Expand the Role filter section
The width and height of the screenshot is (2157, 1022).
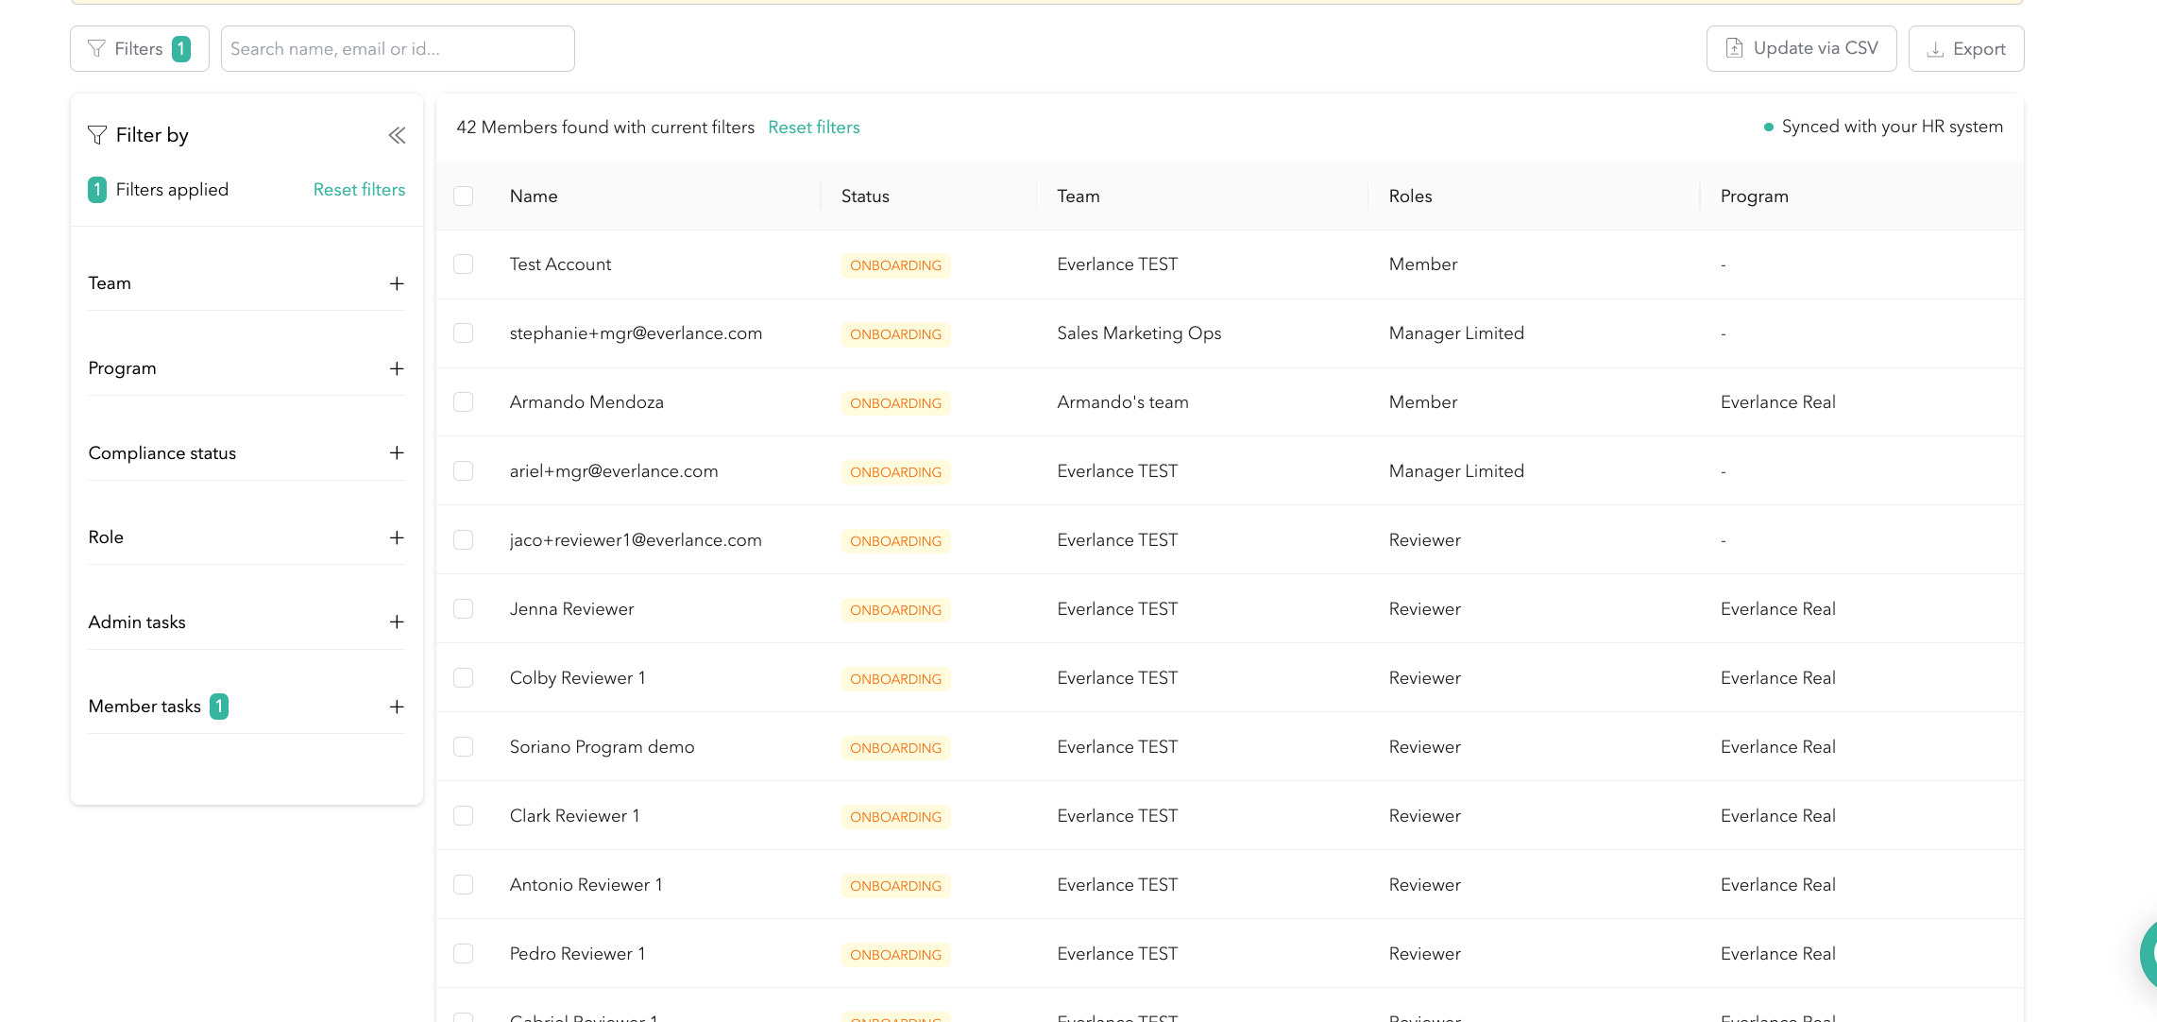coord(397,537)
